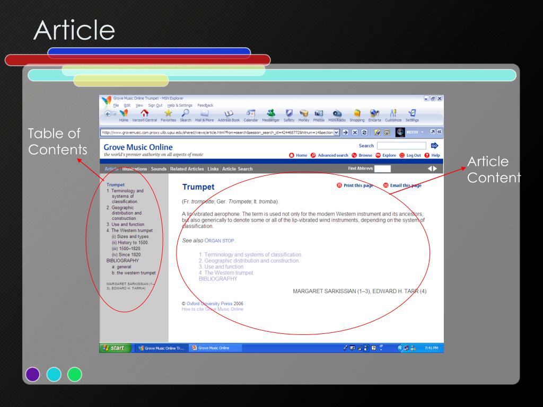Screen dimensions: 543x407
Task: Open the Address Book
Action: (229, 115)
